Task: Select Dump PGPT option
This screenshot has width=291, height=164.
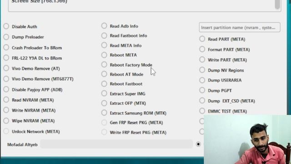Action: point(202,90)
